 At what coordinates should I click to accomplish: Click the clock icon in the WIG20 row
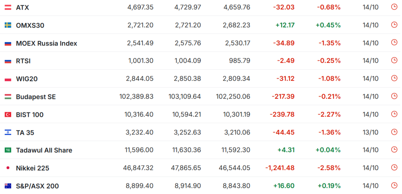(394, 78)
